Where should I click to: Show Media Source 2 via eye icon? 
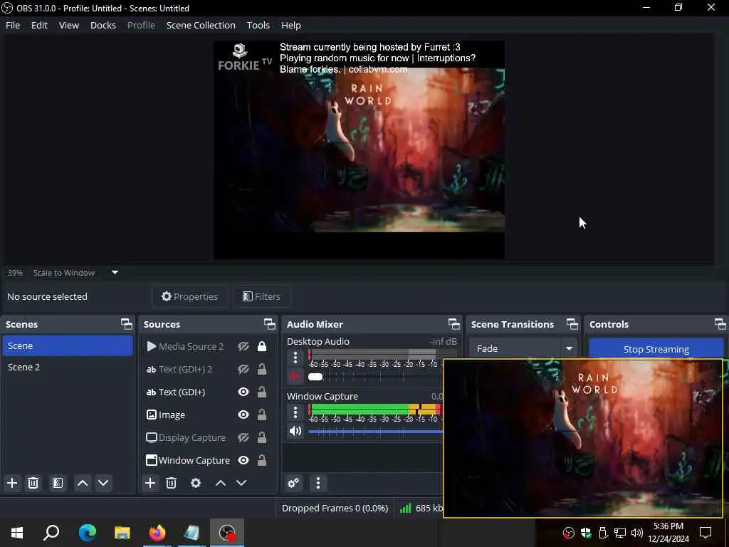[243, 346]
